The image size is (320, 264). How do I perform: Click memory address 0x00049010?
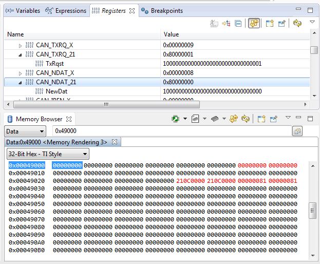(27, 173)
